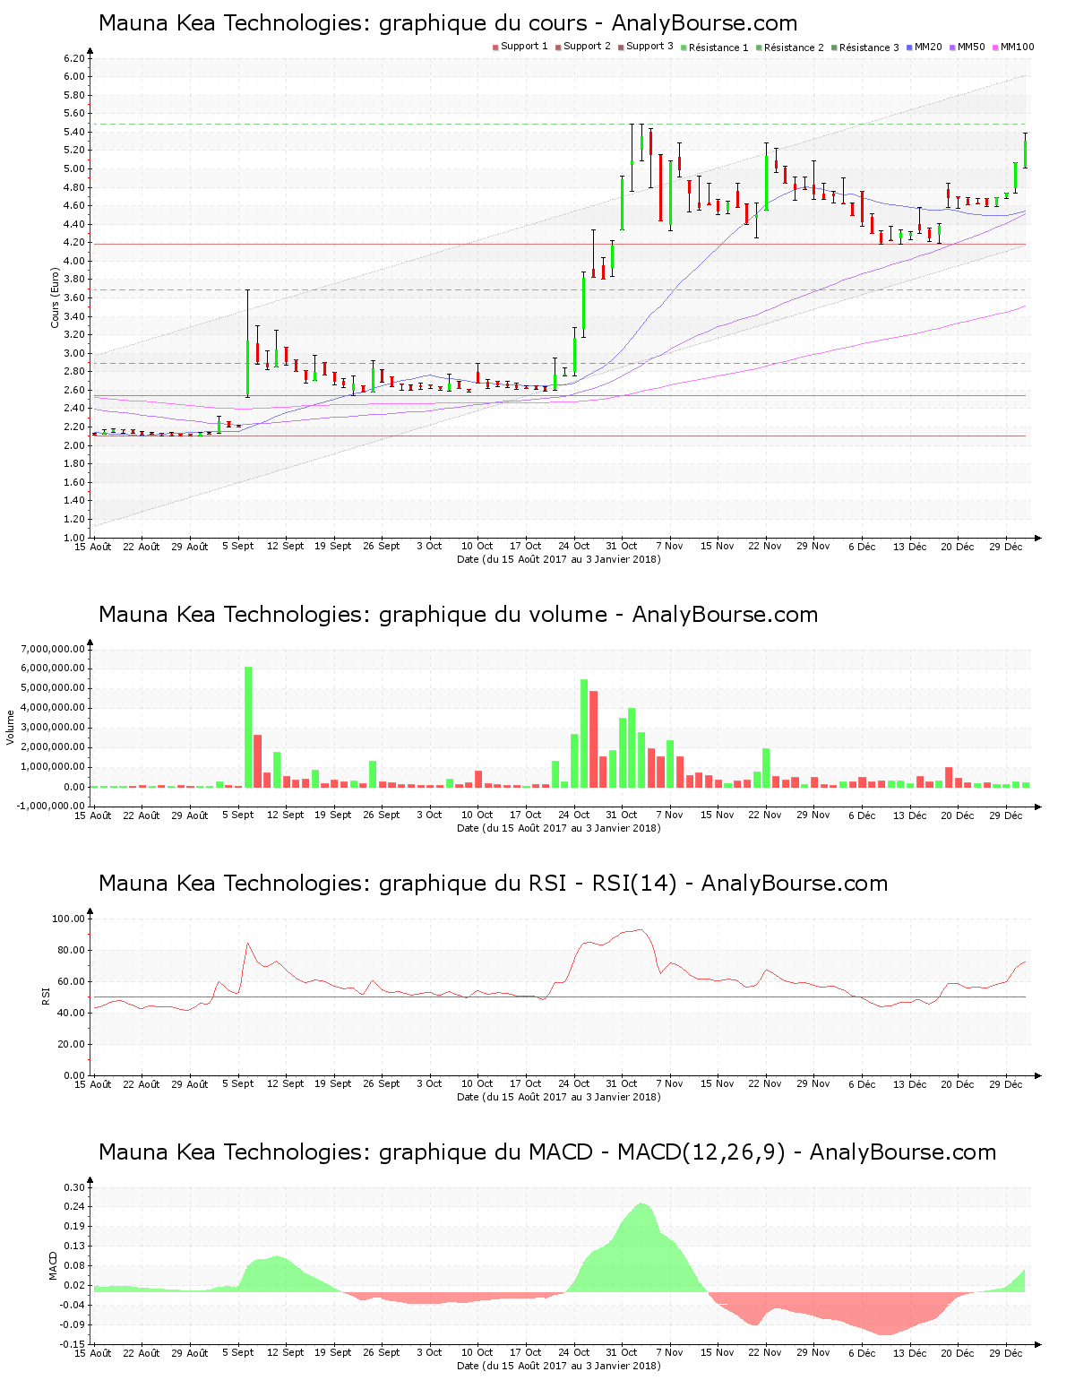Click the 60.00 value on the RSI axis
This screenshot has width=1075, height=1389.
[72, 981]
